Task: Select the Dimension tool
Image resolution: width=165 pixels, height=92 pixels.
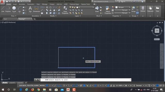Action: [36, 9]
